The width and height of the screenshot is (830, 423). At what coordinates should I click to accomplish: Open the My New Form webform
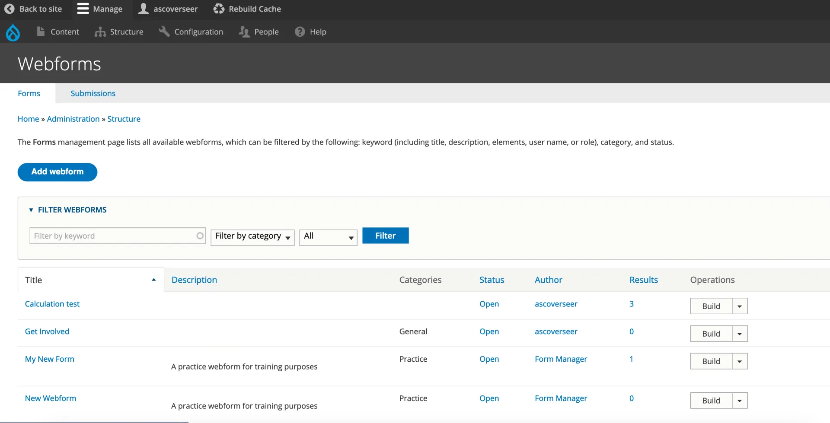click(50, 359)
